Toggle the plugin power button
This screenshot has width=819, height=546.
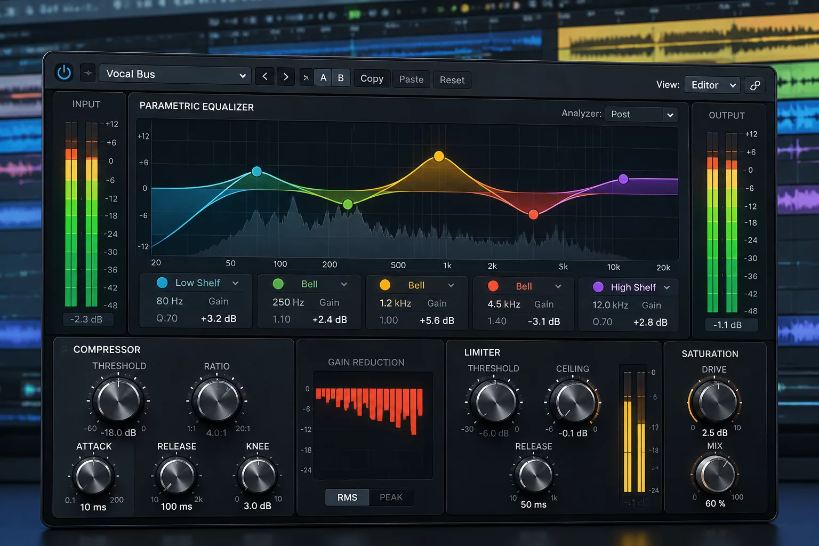click(x=64, y=73)
